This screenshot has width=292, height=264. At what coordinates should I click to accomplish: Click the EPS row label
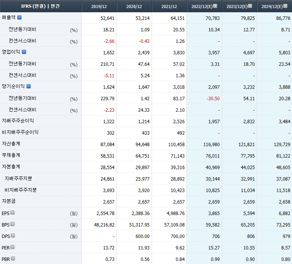(x=5, y=213)
